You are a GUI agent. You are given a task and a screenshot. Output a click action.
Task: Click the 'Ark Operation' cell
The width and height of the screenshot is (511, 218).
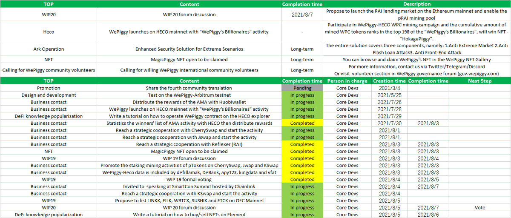tap(49, 49)
